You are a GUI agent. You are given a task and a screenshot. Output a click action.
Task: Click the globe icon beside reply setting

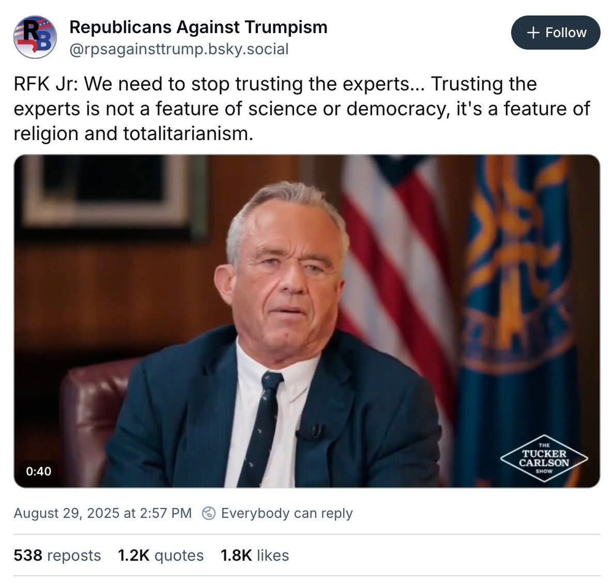click(209, 513)
